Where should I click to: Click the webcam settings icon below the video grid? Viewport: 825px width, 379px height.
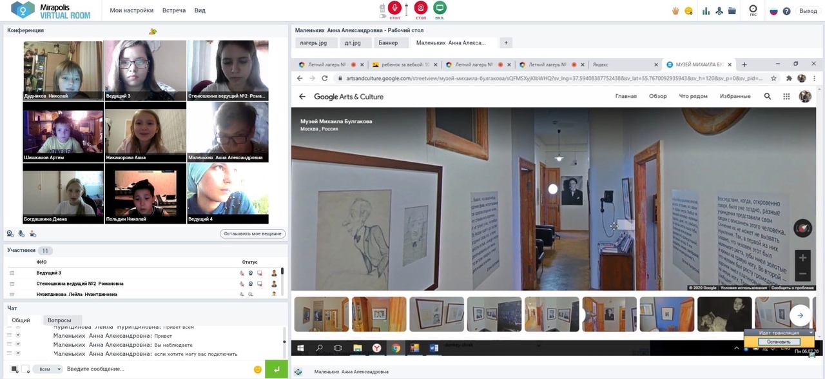pos(10,234)
